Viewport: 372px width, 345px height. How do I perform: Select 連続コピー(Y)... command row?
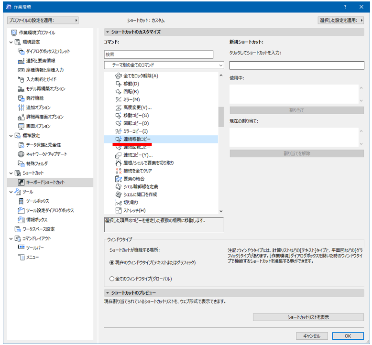(161, 155)
